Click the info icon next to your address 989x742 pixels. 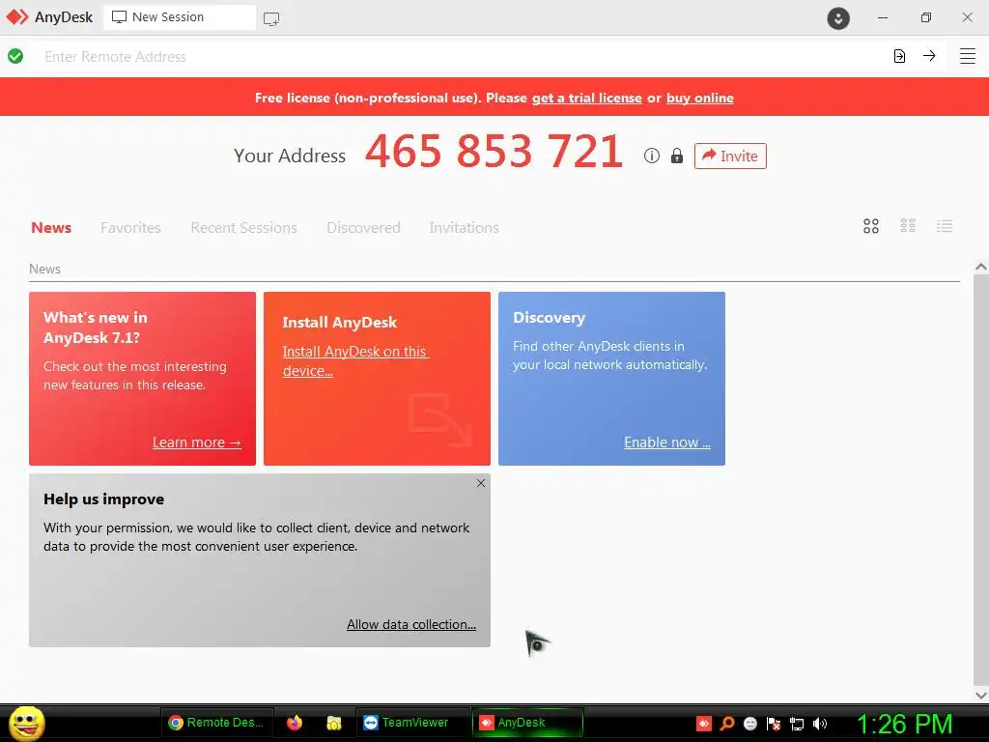(x=652, y=156)
